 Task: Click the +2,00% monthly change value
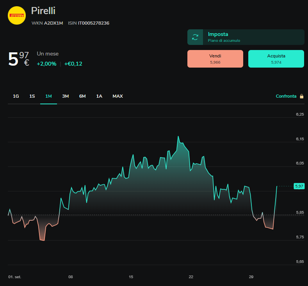point(46,64)
